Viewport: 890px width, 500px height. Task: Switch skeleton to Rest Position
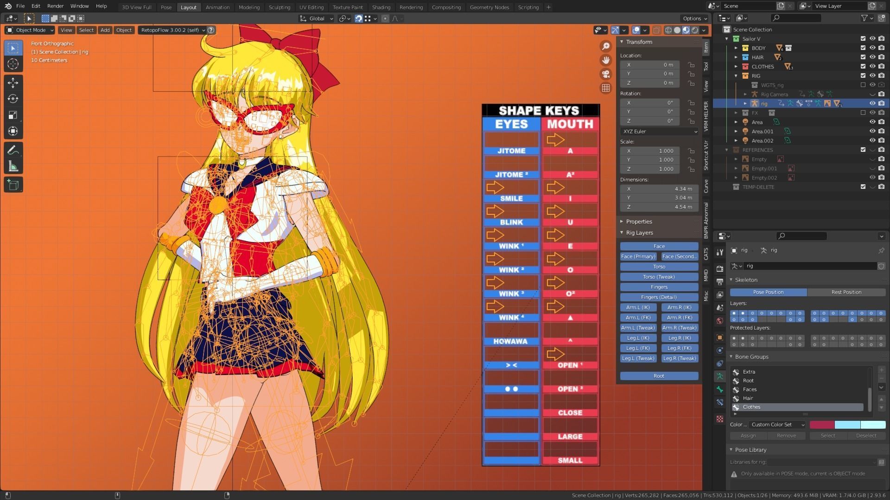(x=846, y=292)
